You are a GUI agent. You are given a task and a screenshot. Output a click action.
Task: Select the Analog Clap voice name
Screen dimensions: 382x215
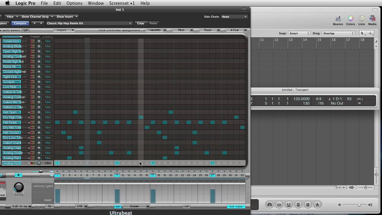pos(12,148)
